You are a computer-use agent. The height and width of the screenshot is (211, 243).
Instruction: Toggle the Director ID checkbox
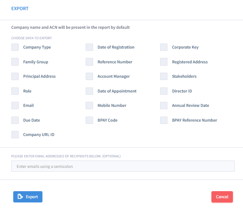coord(164,91)
